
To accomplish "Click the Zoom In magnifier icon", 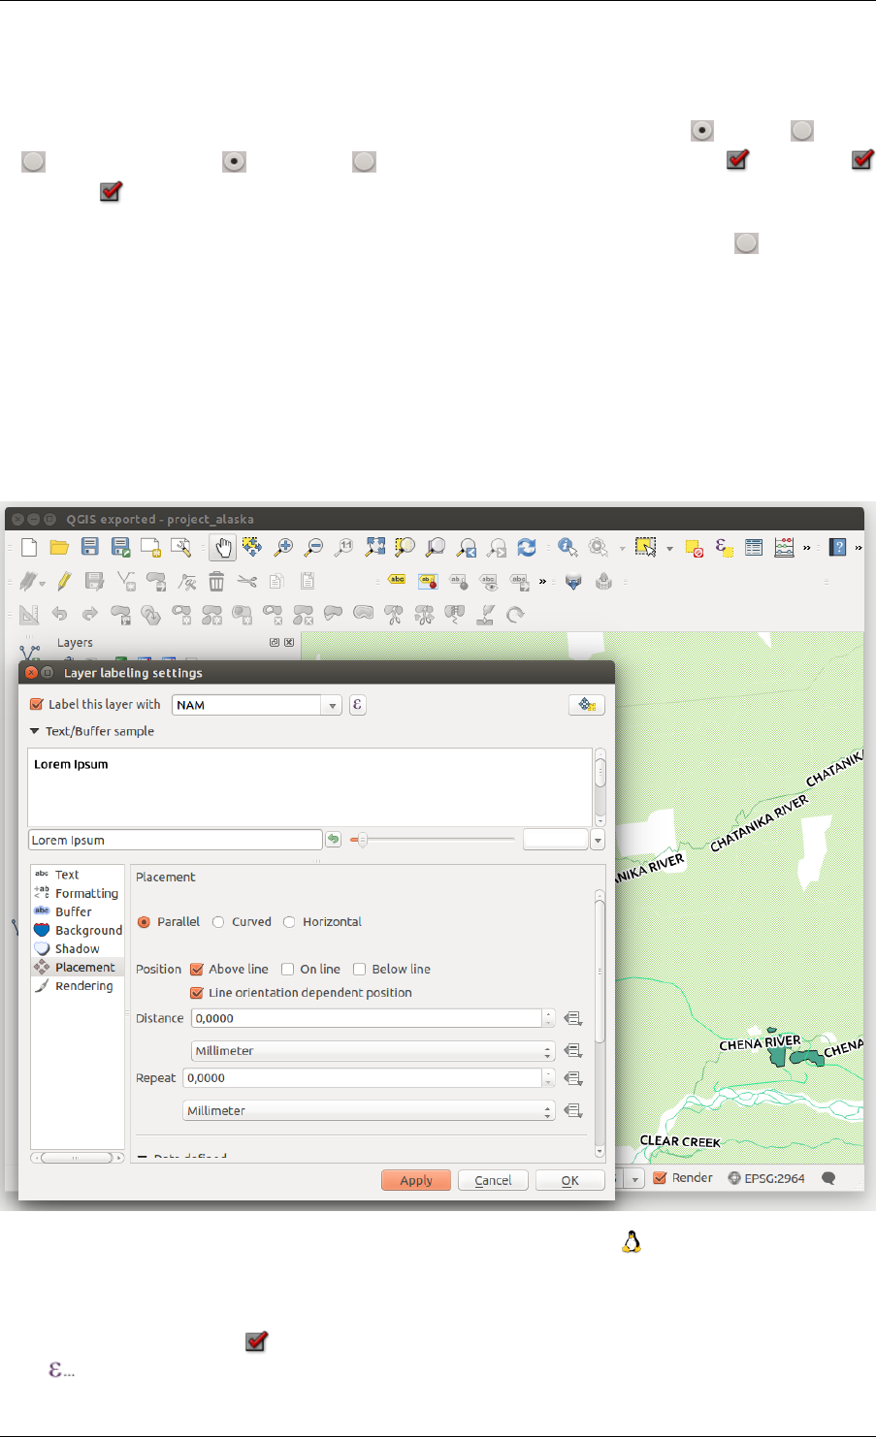I will click(x=283, y=548).
